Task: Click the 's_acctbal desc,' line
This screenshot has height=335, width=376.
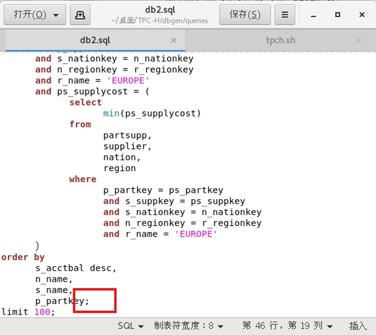Action: tap(76, 268)
